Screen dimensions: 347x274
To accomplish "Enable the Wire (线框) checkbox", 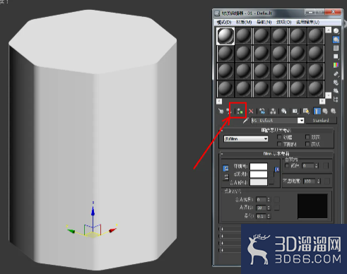I will point(279,137).
